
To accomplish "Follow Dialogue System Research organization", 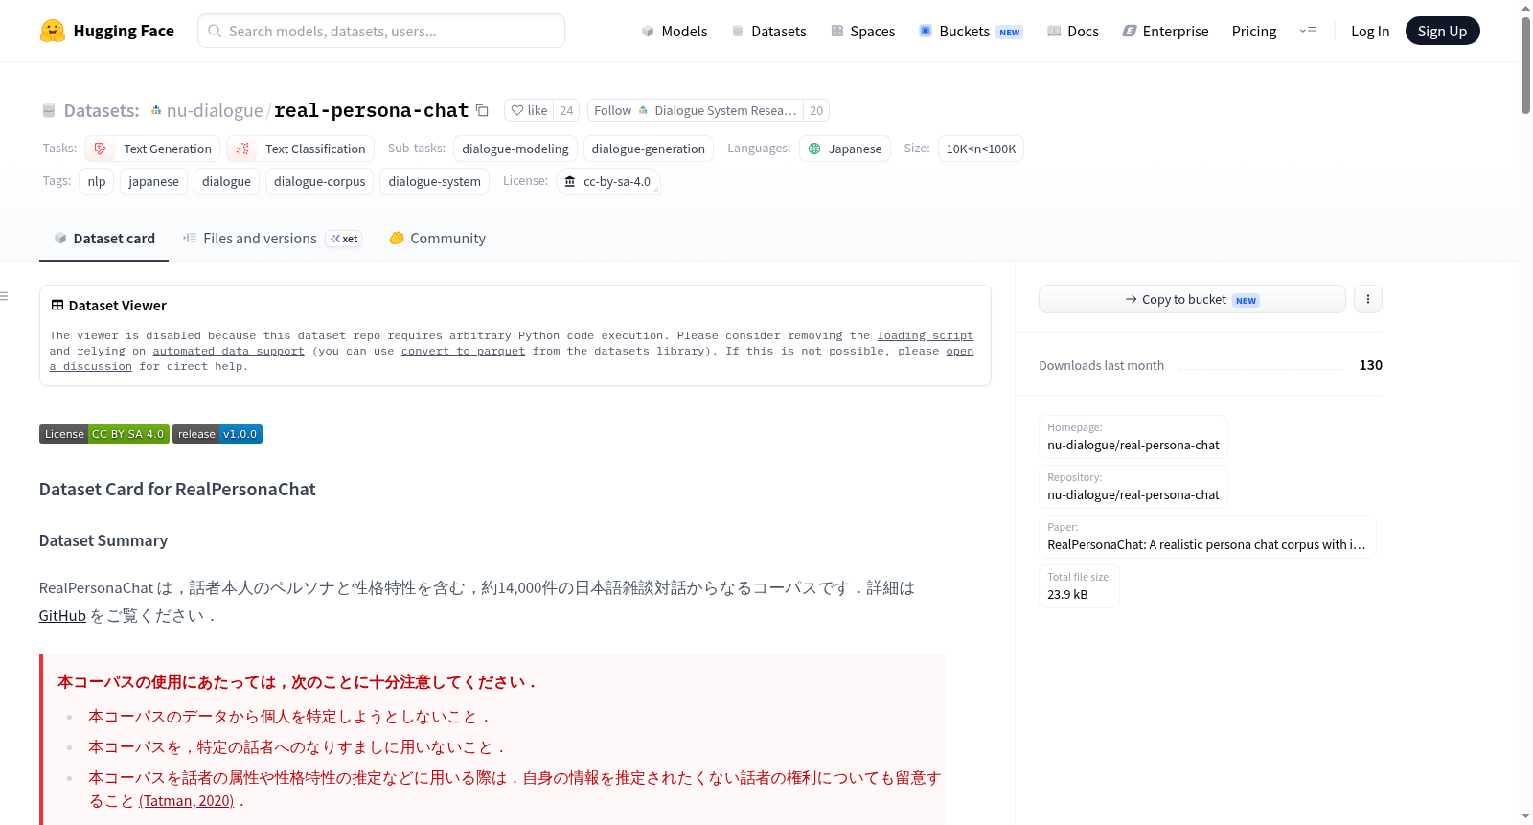I will pyautogui.click(x=696, y=110).
